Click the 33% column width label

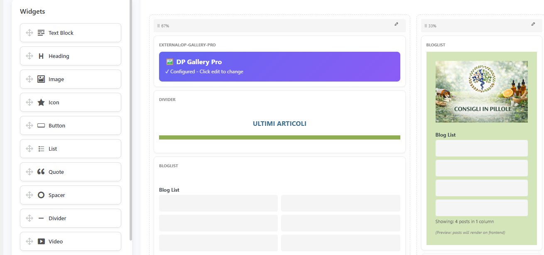pyautogui.click(x=432, y=26)
